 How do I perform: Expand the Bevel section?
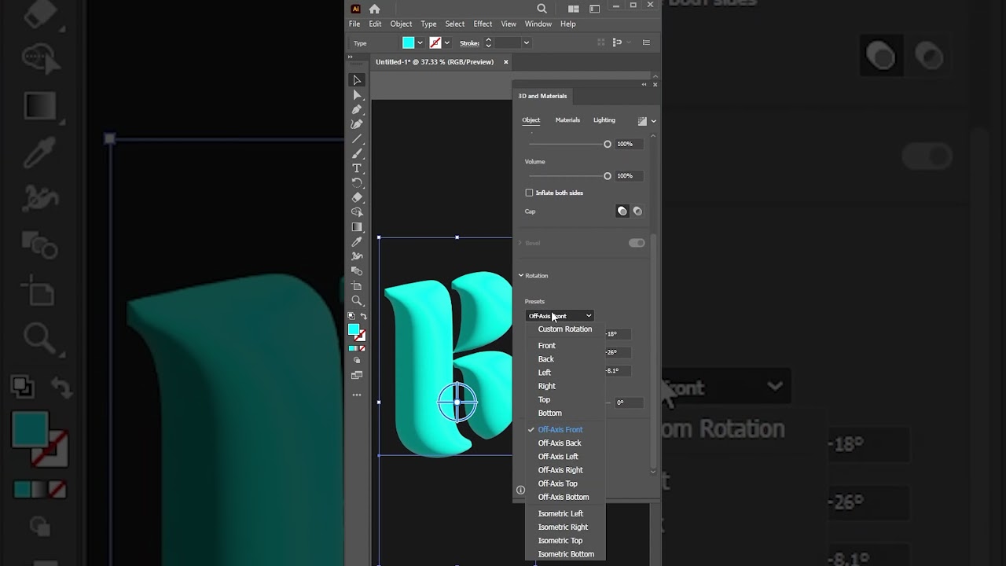pyautogui.click(x=520, y=243)
